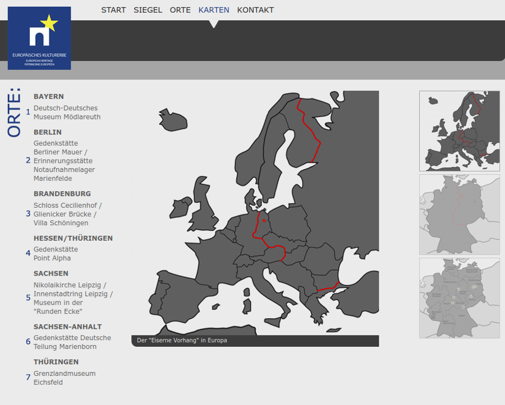The image size is (505, 405).
Task: Select marker 6 for Sachsen-Anhalt
Action: tap(27, 342)
